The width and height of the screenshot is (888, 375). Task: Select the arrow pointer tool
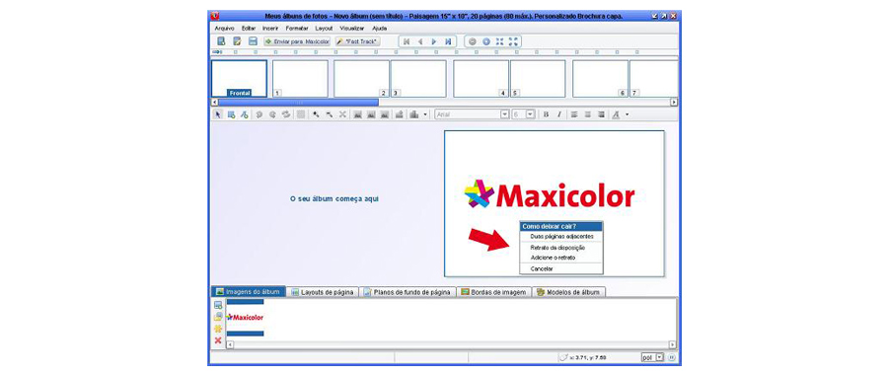pyautogui.click(x=217, y=114)
